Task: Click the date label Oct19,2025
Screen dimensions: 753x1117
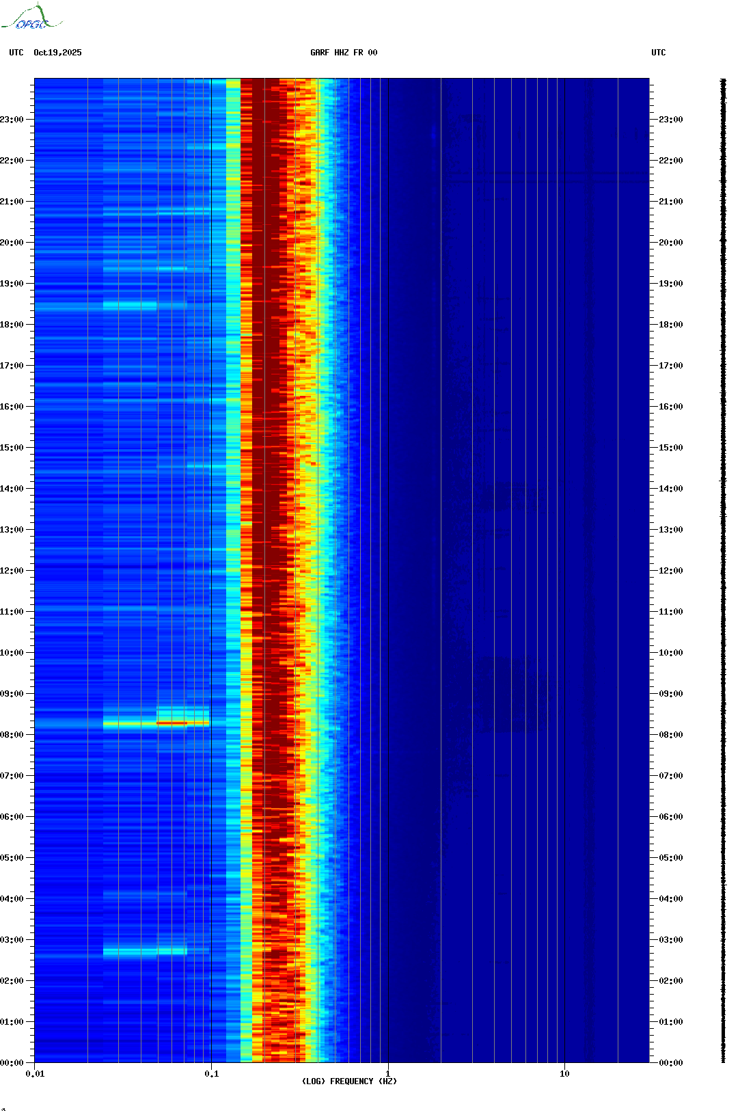Action: coord(57,53)
